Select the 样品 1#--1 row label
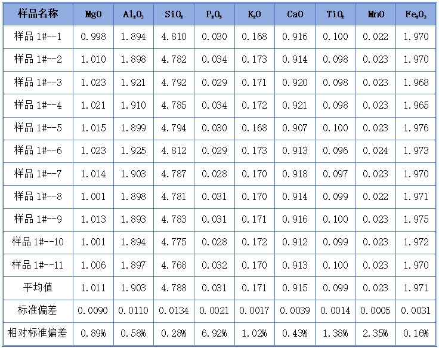The width and height of the screenshot is (439, 348). coord(38,37)
